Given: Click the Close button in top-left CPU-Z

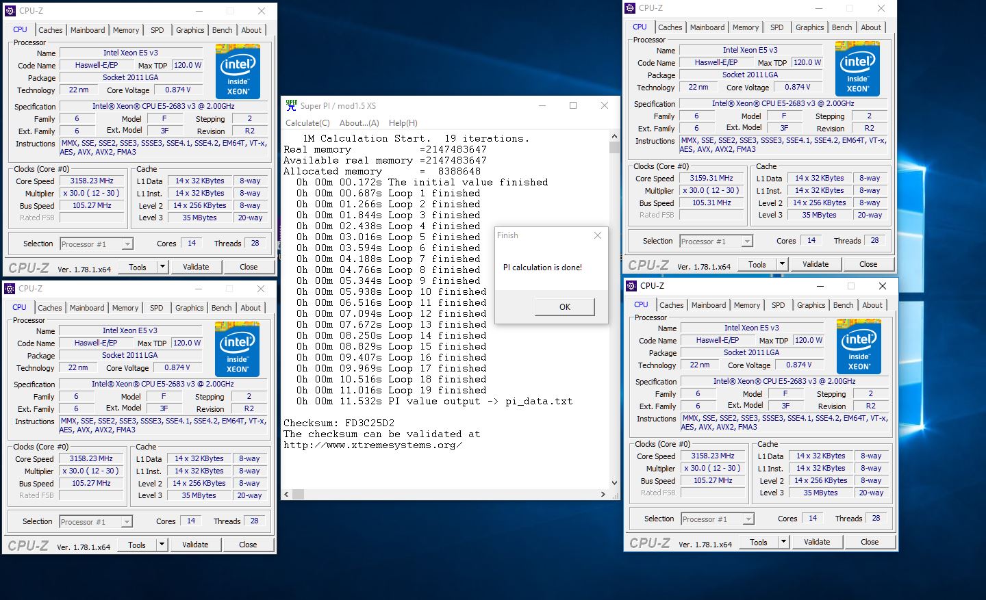Looking at the screenshot, I should coord(249,267).
